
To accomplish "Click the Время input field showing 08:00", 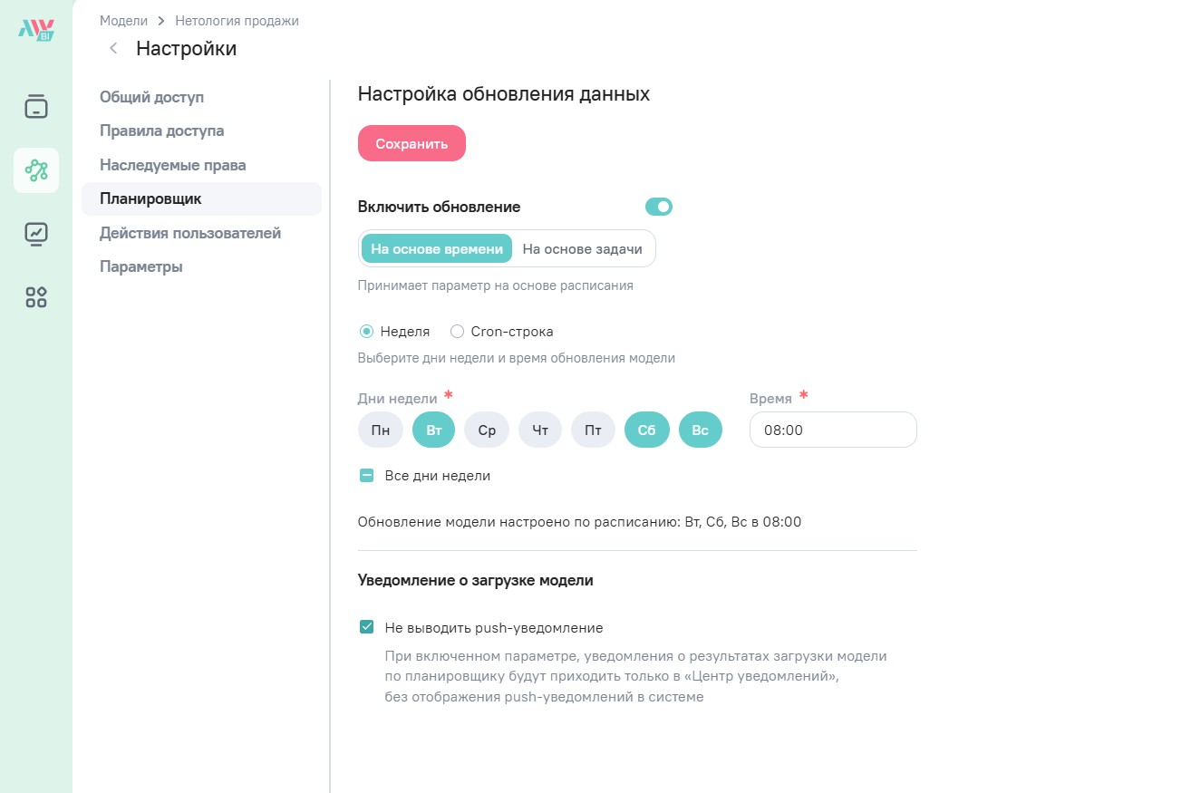I will click(x=833, y=430).
